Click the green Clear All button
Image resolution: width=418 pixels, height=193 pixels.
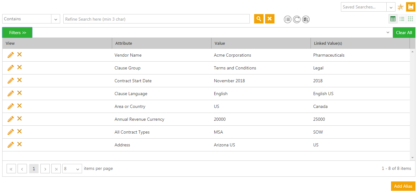click(404, 33)
